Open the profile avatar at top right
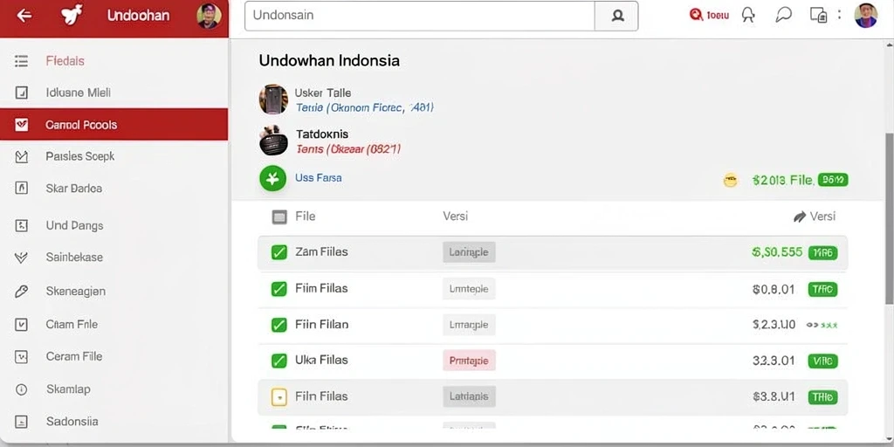The image size is (894, 447). [865, 16]
